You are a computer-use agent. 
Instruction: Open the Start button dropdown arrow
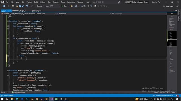click(68, 6)
